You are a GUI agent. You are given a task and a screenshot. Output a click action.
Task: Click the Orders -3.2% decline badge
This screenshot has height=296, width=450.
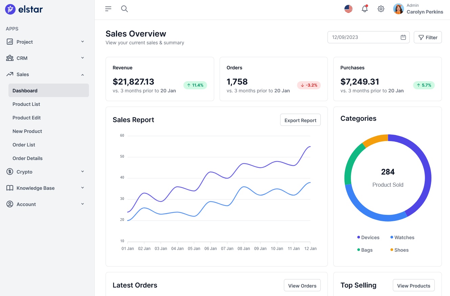[x=309, y=85]
